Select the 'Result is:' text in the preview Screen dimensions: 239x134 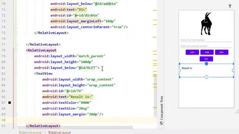[187, 68]
